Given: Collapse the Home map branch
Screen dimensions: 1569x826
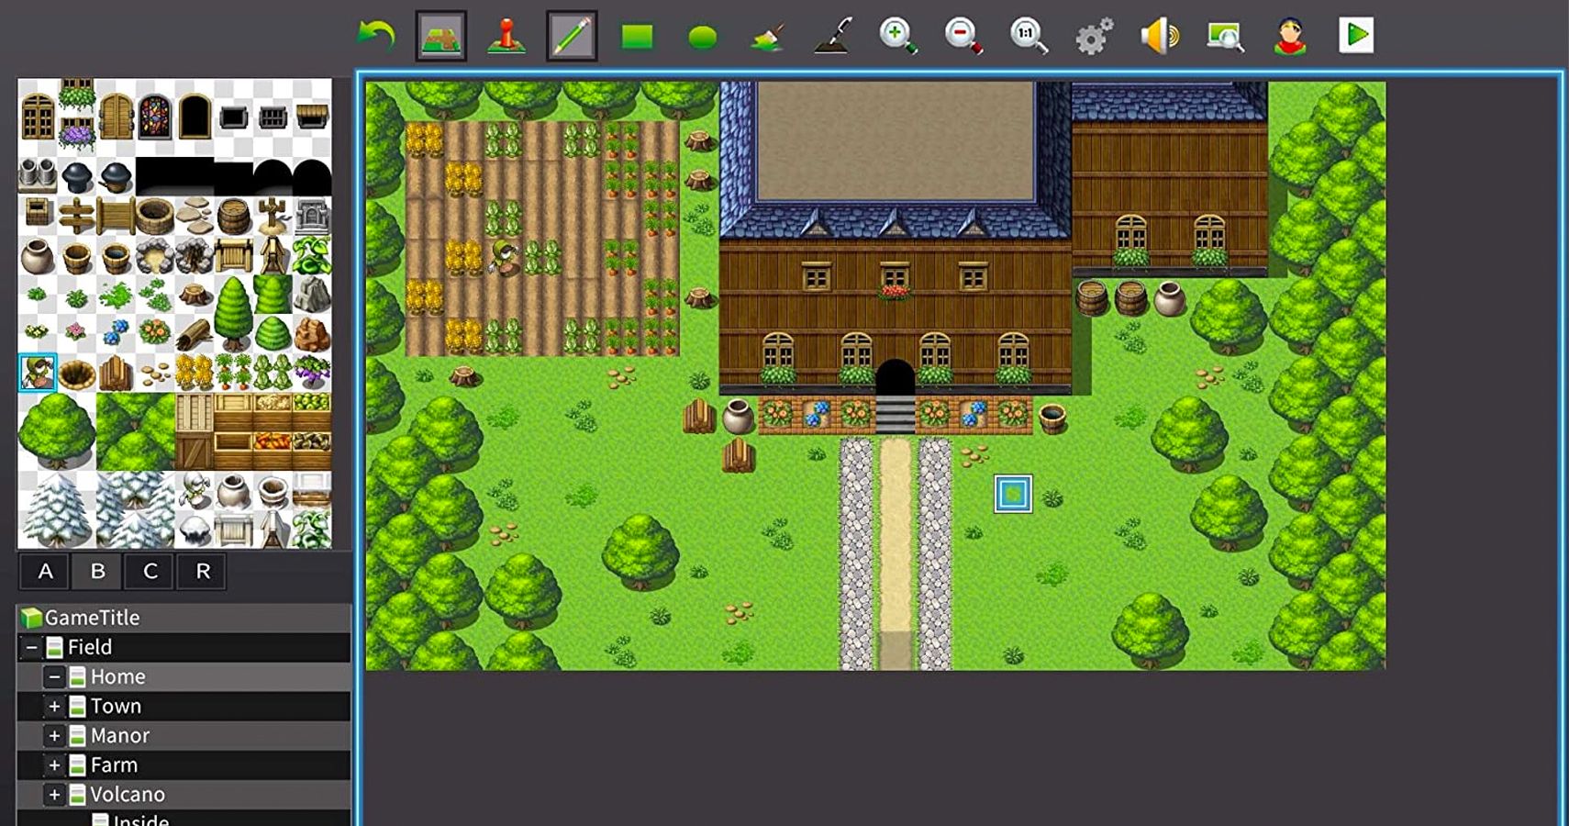Looking at the screenshot, I should (54, 676).
